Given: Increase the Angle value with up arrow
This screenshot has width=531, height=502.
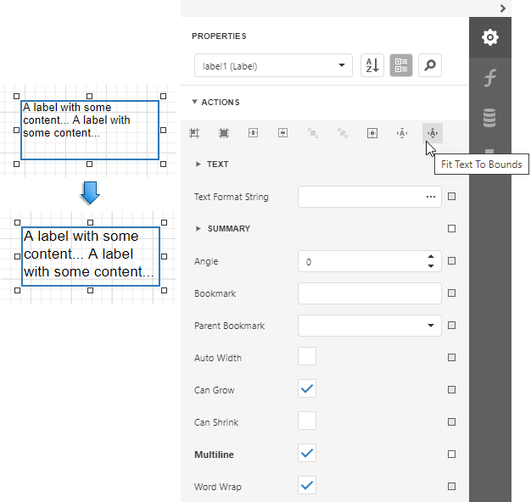Looking at the screenshot, I should pyautogui.click(x=431, y=257).
